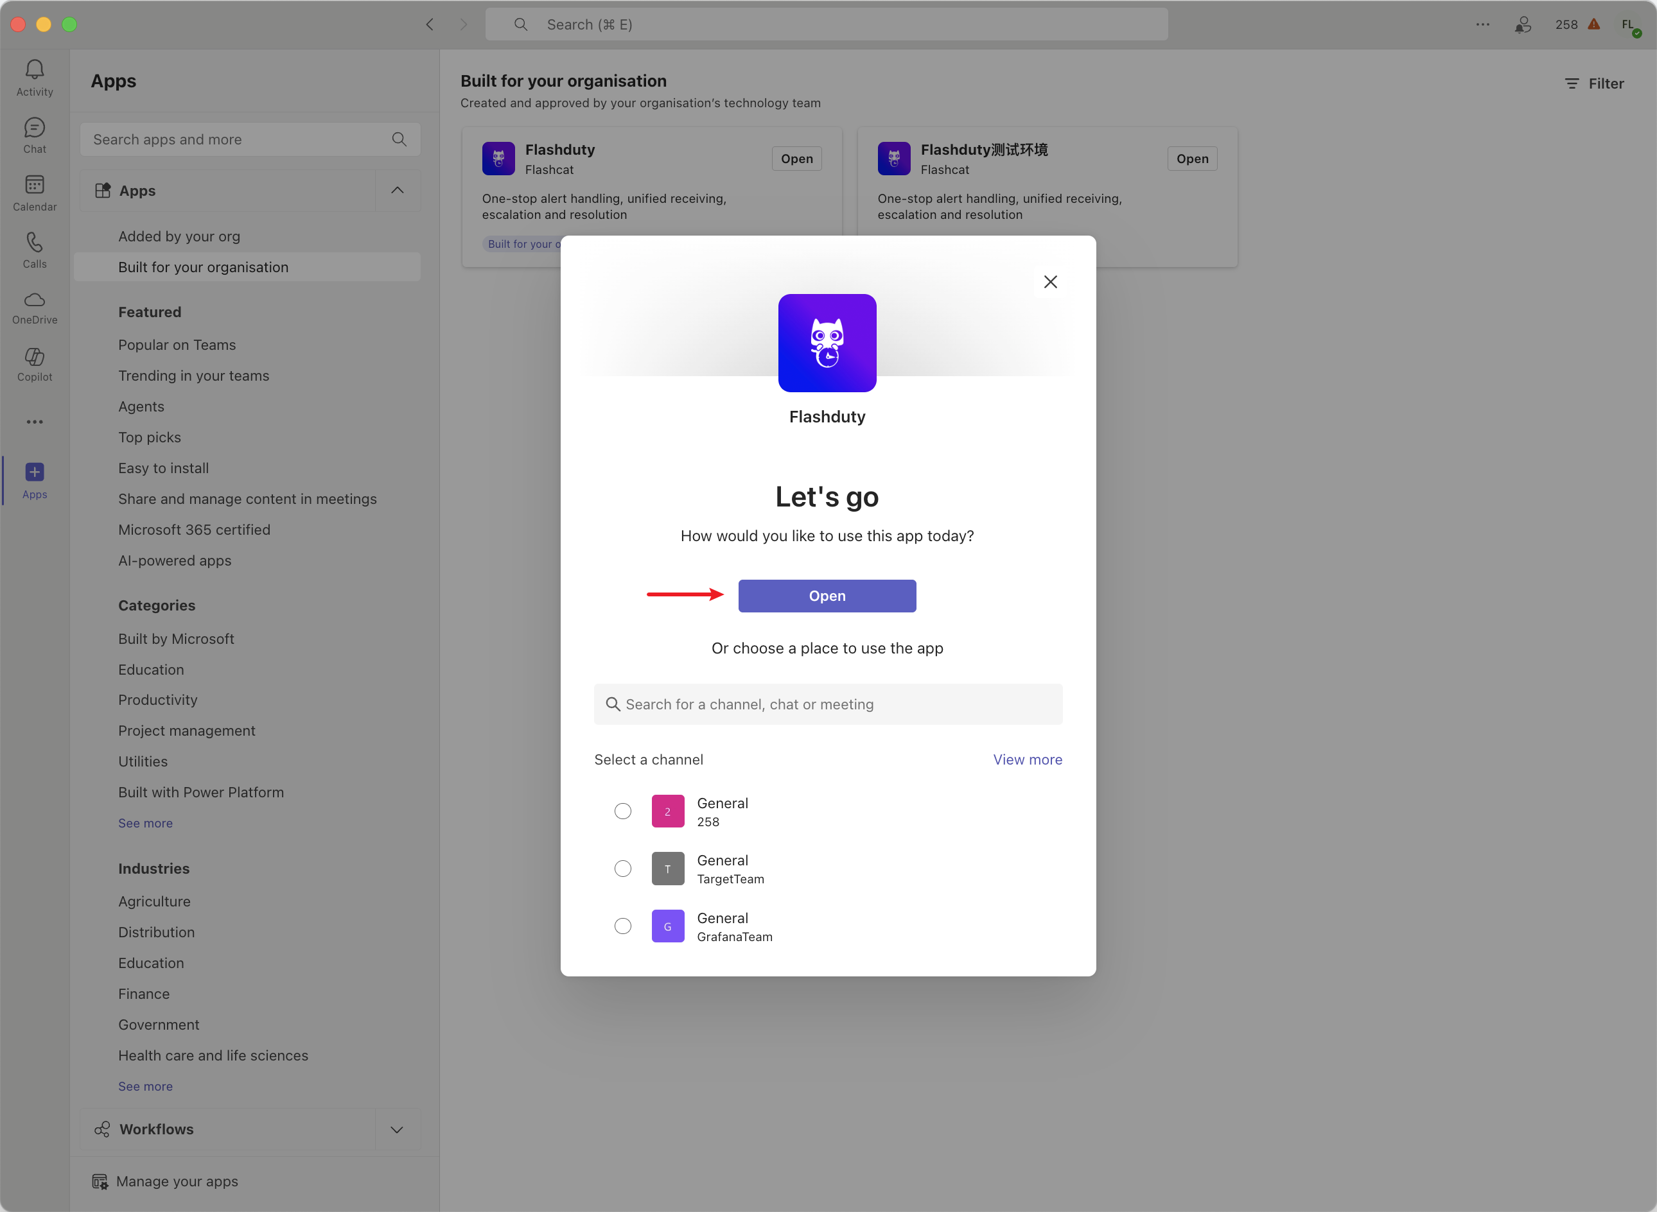This screenshot has height=1212, width=1657.
Task: Select Project management category
Action: tap(186, 731)
